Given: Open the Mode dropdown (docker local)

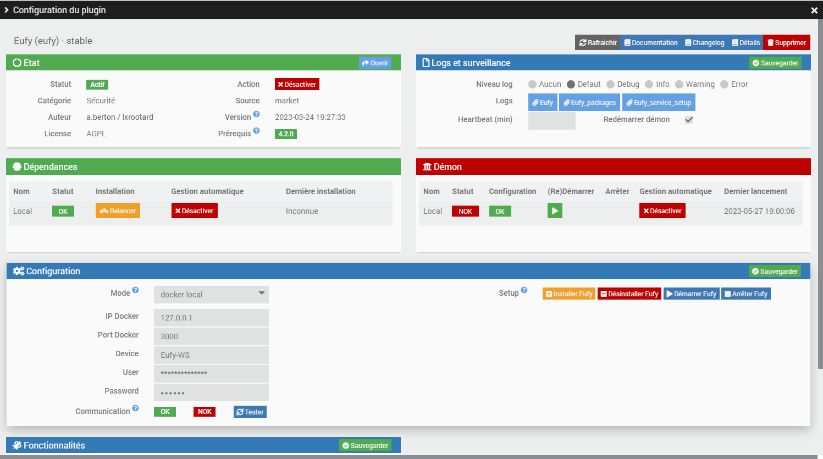Looking at the screenshot, I should pyautogui.click(x=211, y=295).
